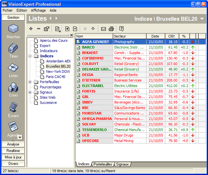
Task: Move item up with the arrow icon
Action: tap(85, 29)
